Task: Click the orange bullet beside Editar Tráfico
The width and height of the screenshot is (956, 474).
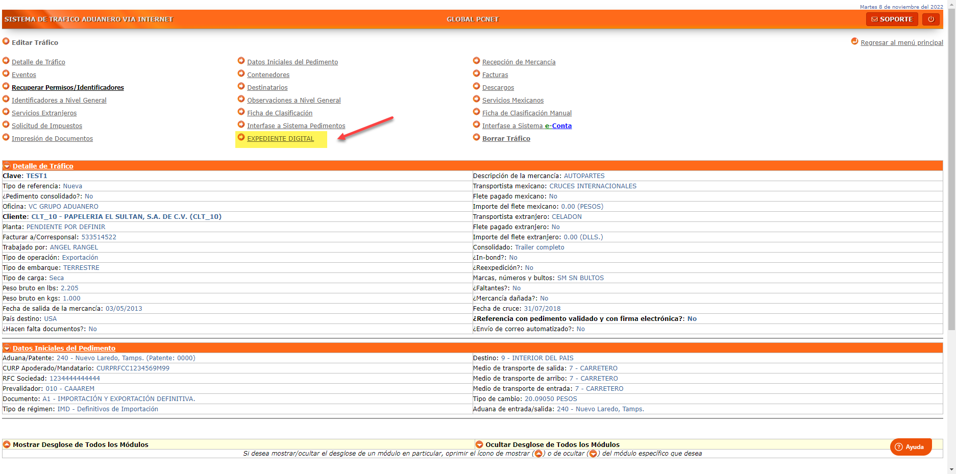Action: 6,42
